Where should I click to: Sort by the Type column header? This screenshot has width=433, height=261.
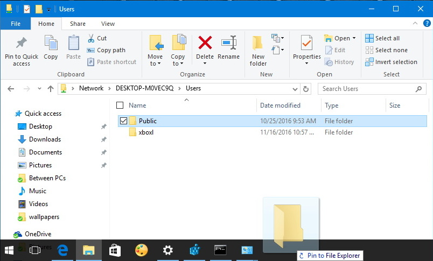click(x=331, y=105)
